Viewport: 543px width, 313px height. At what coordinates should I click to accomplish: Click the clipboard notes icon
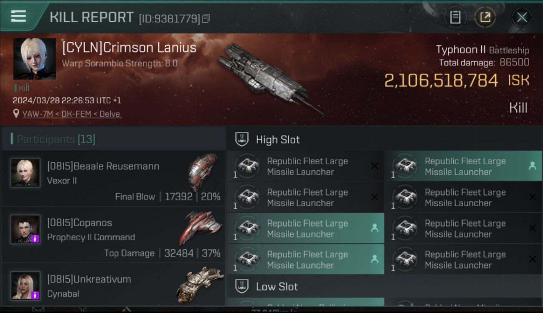[455, 17]
